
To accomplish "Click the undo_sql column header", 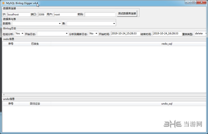I will (167, 104).
